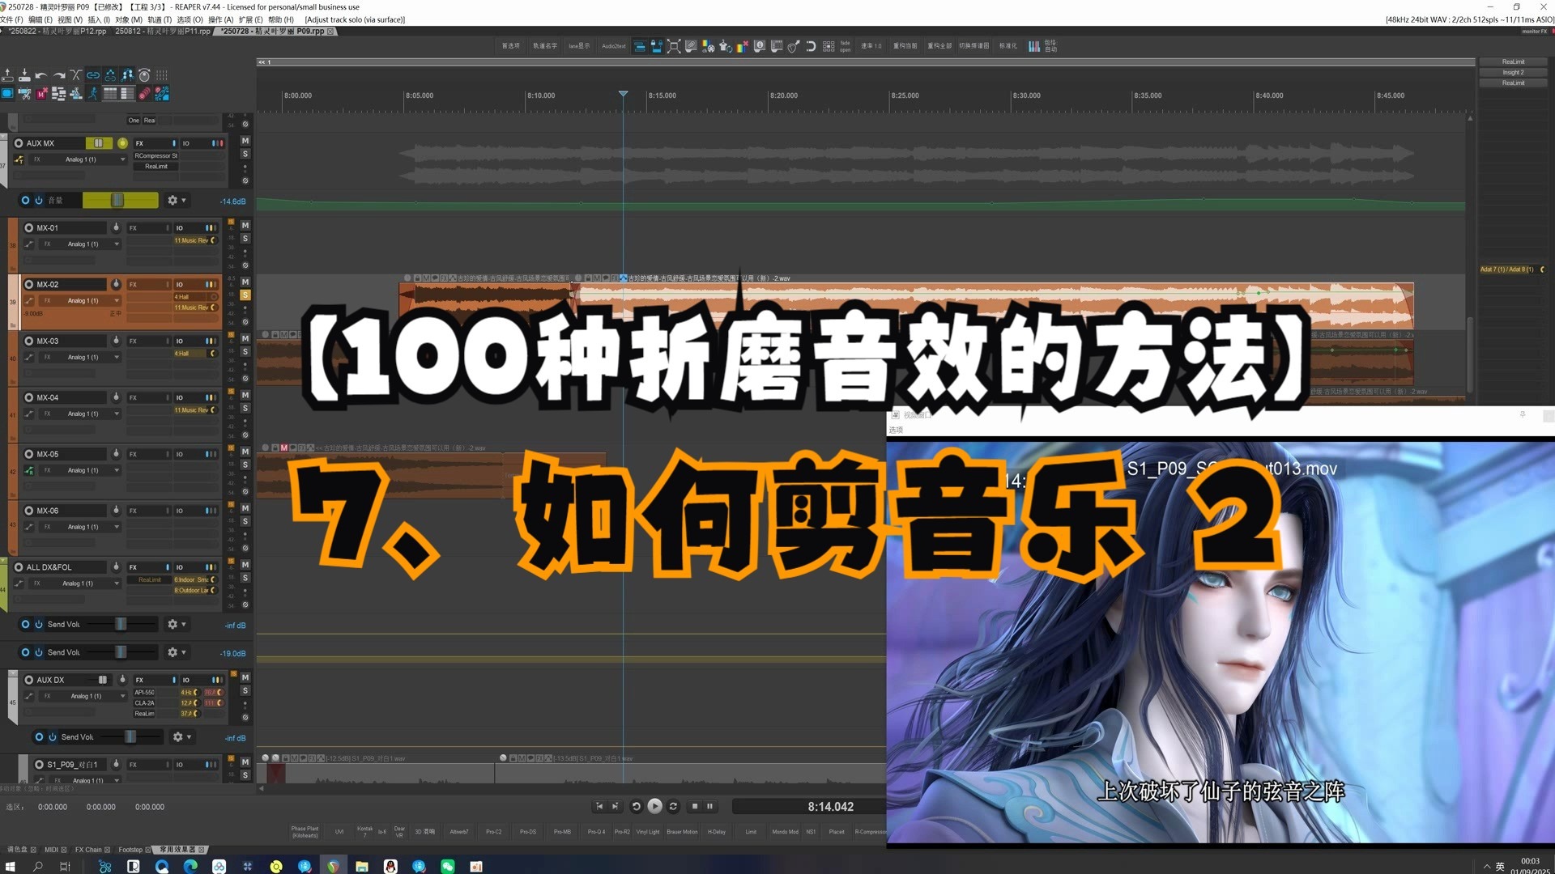The height and width of the screenshot is (874, 1555).
Task: Click the undo arrow in the main toolbar
Action: 40,75
